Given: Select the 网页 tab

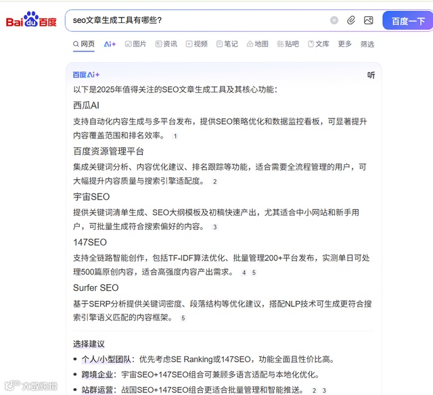Looking at the screenshot, I should tap(84, 44).
